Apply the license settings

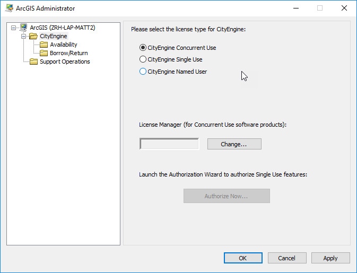[x=330, y=258]
